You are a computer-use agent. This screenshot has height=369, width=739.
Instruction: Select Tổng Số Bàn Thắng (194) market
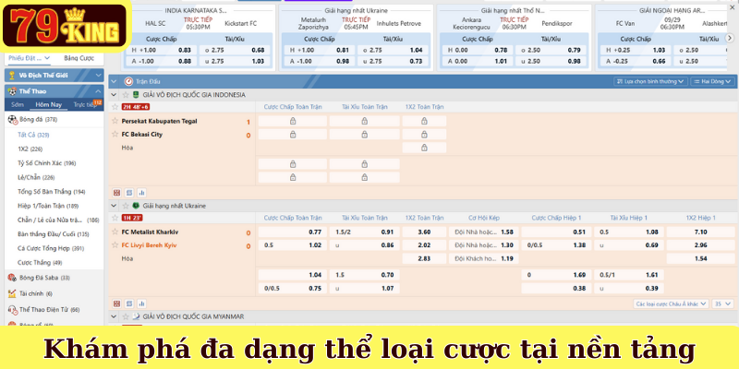[52, 192]
